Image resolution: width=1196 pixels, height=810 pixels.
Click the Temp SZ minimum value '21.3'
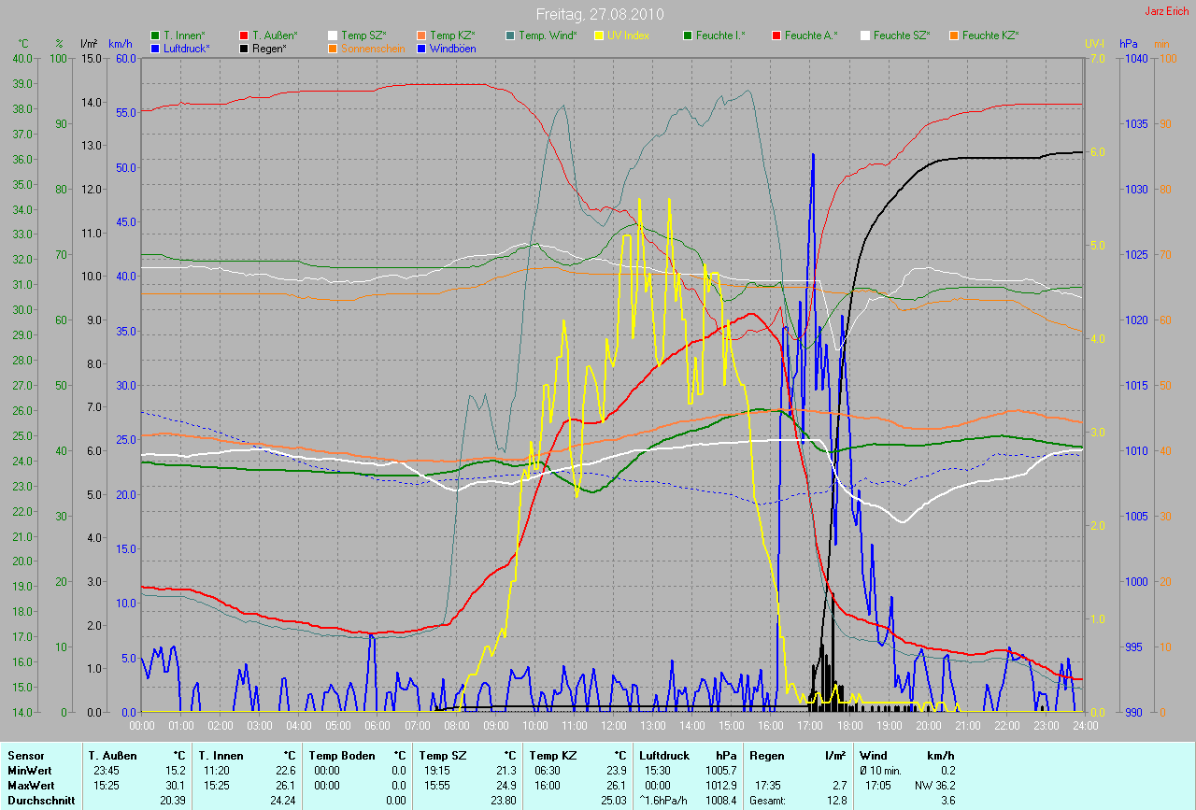click(506, 771)
